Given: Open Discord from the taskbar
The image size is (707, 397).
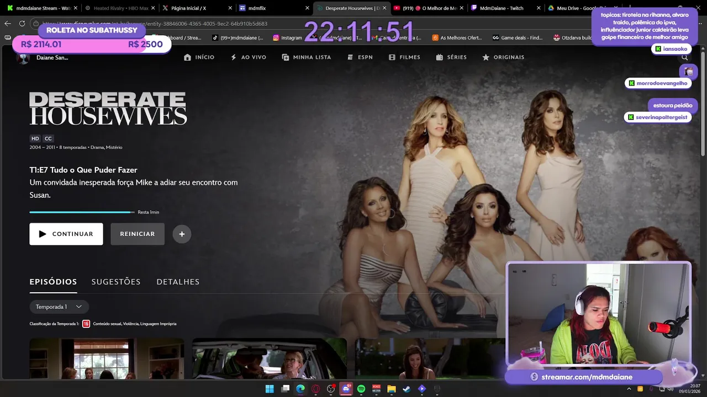Looking at the screenshot, I should pyautogui.click(x=346, y=389).
